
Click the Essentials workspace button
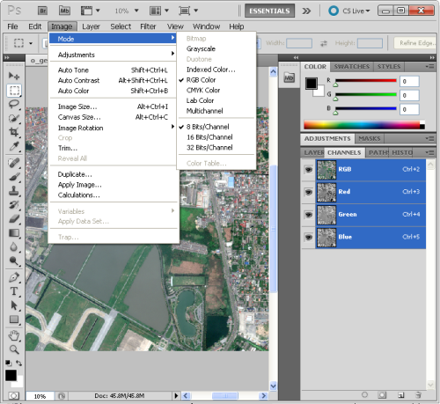[x=269, y=11]
